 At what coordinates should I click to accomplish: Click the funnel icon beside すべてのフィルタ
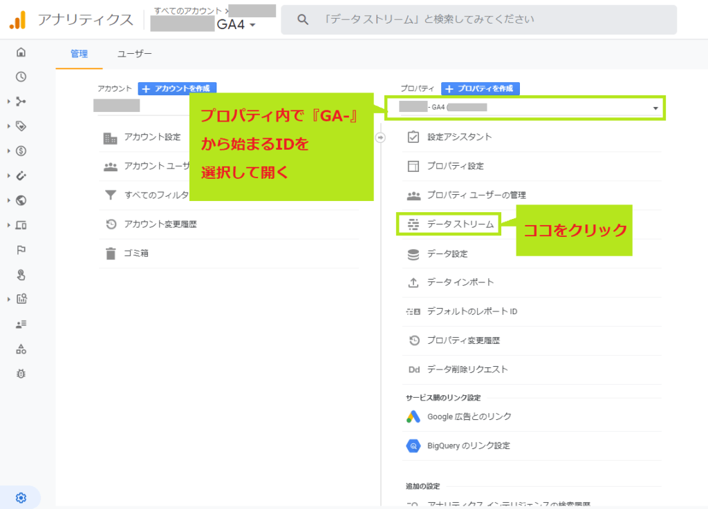point(110,195)
